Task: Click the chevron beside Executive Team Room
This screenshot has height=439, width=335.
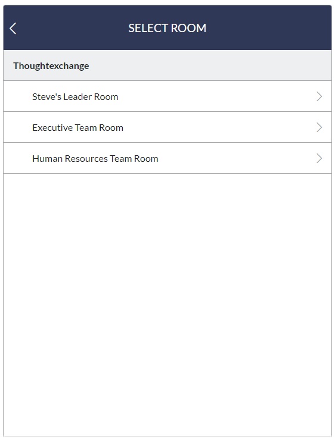Action: click(319, 127)
